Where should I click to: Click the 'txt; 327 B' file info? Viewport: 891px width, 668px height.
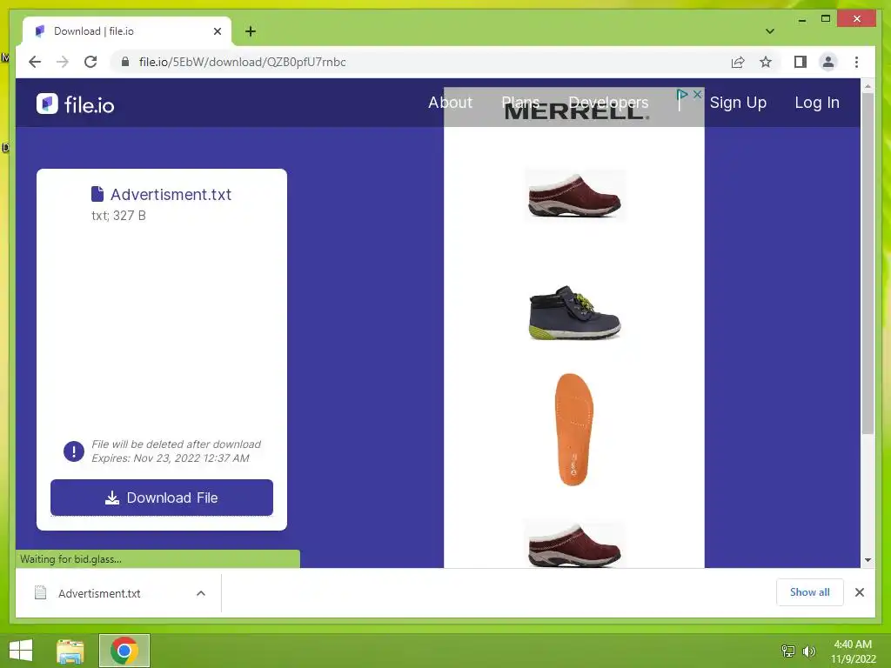pos(118,216)
